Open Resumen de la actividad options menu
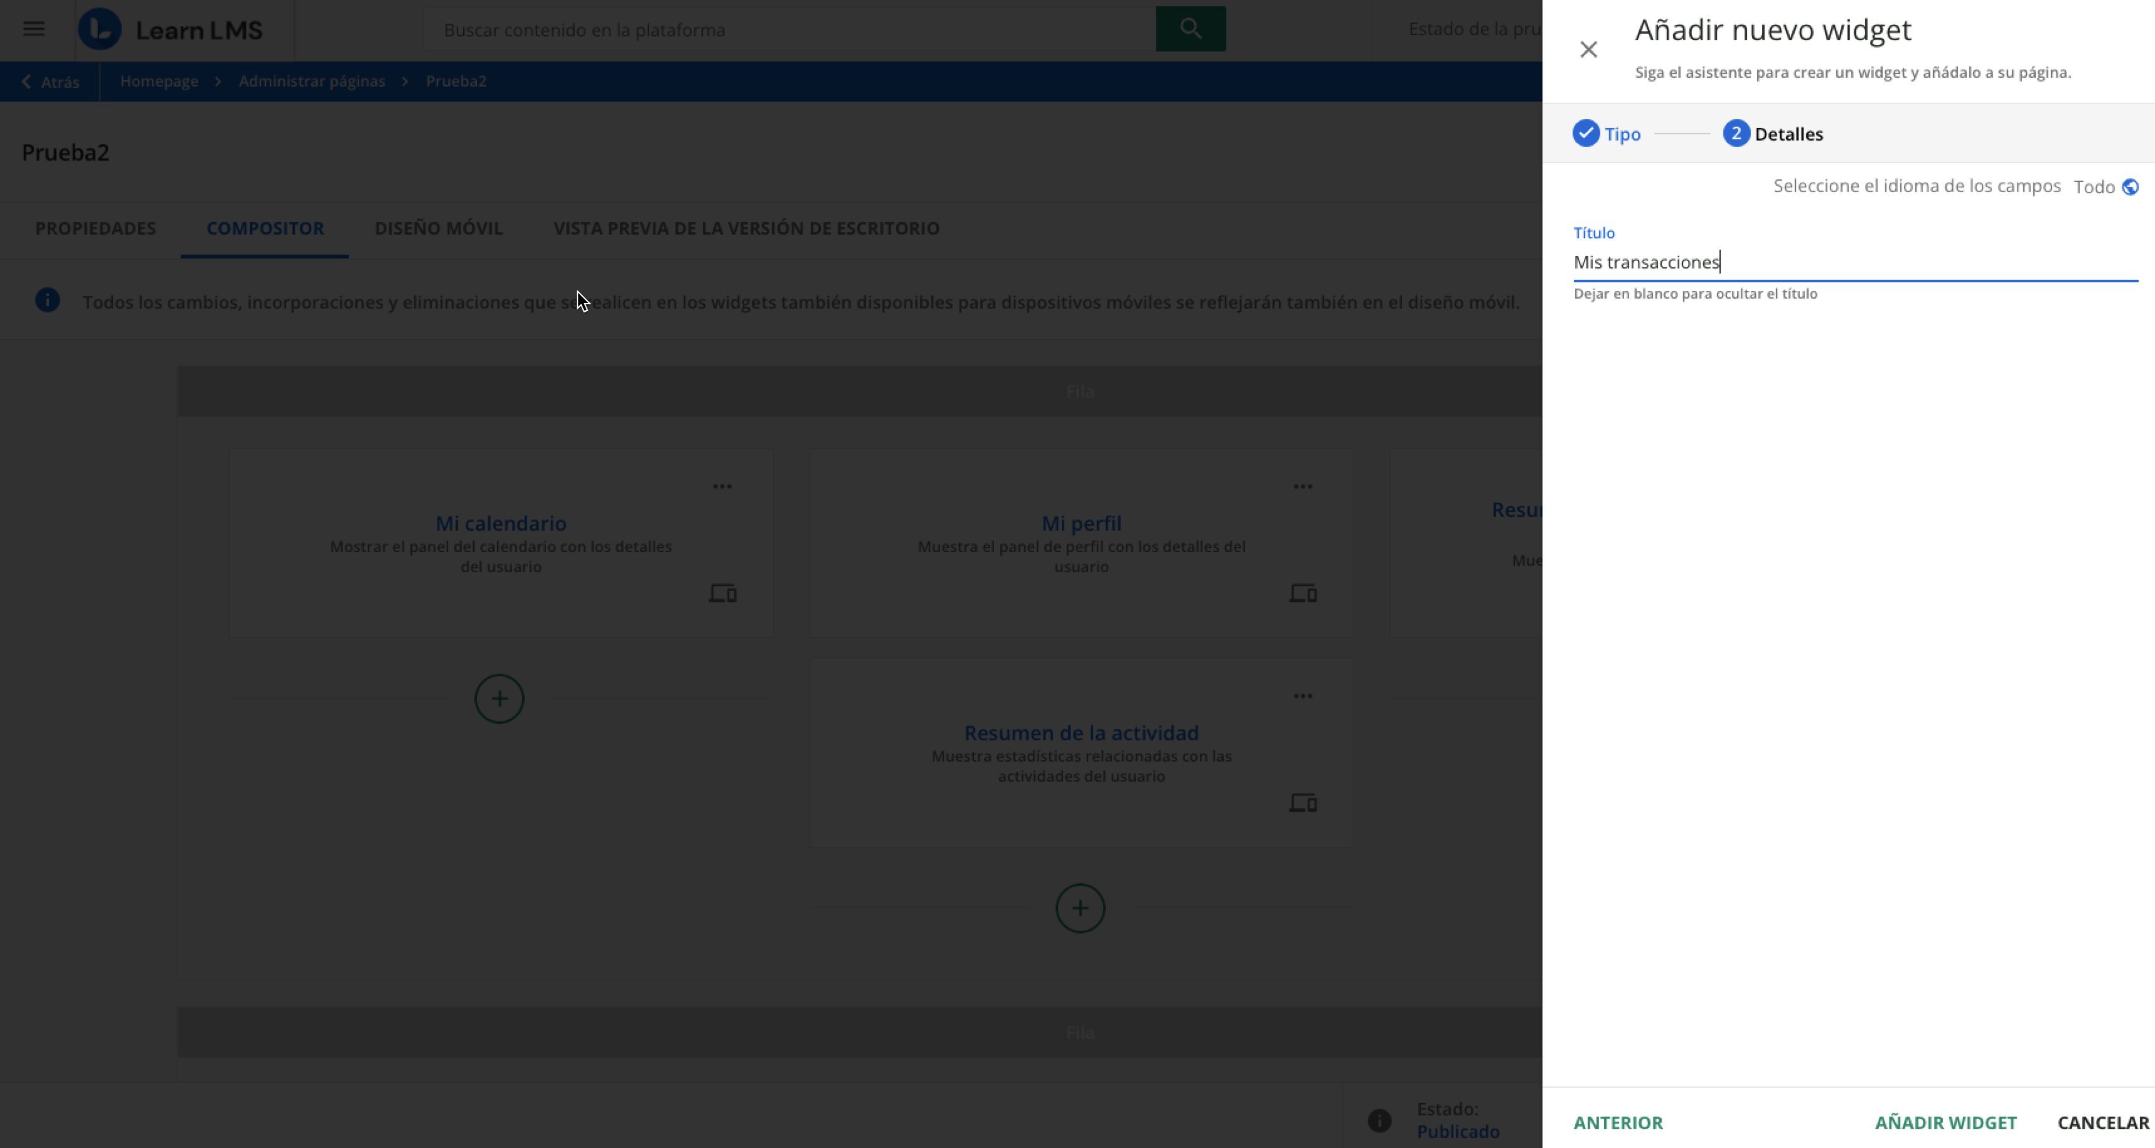 [x=1303, y=696]
